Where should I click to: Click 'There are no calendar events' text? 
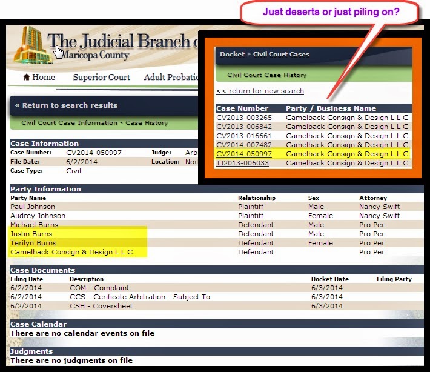pyautogui.click(x=82, y=333)
